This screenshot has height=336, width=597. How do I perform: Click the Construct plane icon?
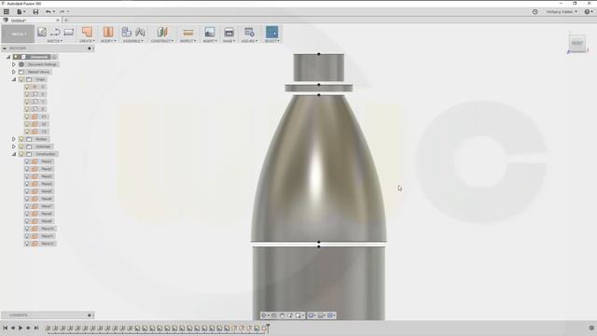click(162, 32)
